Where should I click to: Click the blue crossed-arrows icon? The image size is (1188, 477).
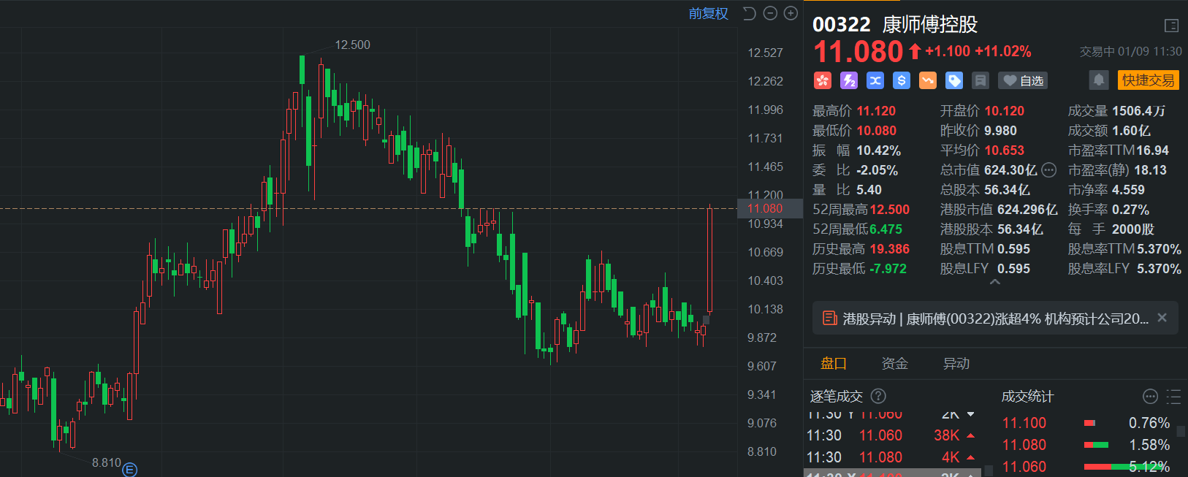[875, 80]
